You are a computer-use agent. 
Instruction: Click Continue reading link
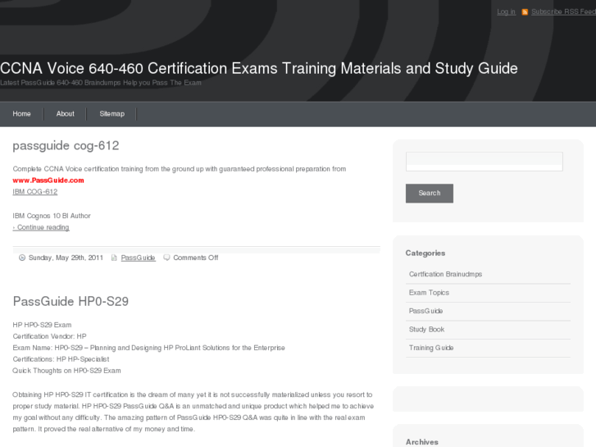tap(41, 227)
